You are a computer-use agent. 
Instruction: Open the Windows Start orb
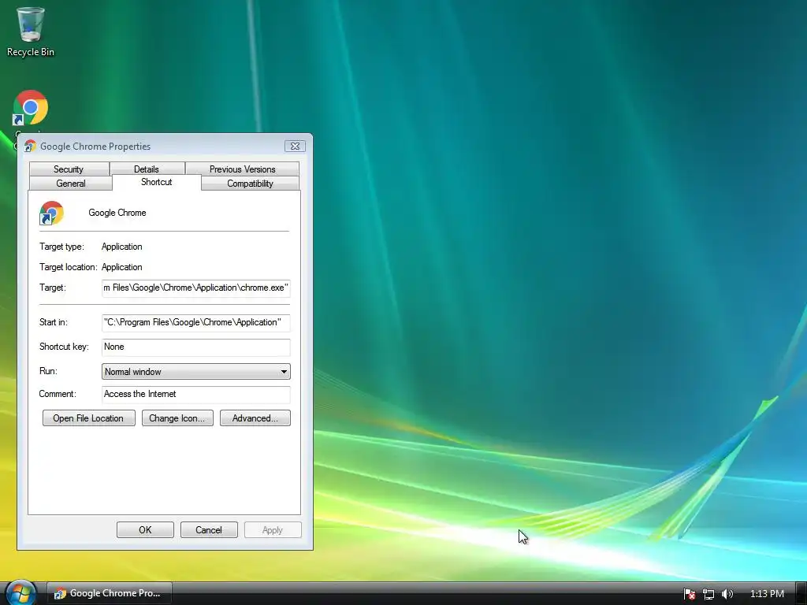tap(20, 593)
